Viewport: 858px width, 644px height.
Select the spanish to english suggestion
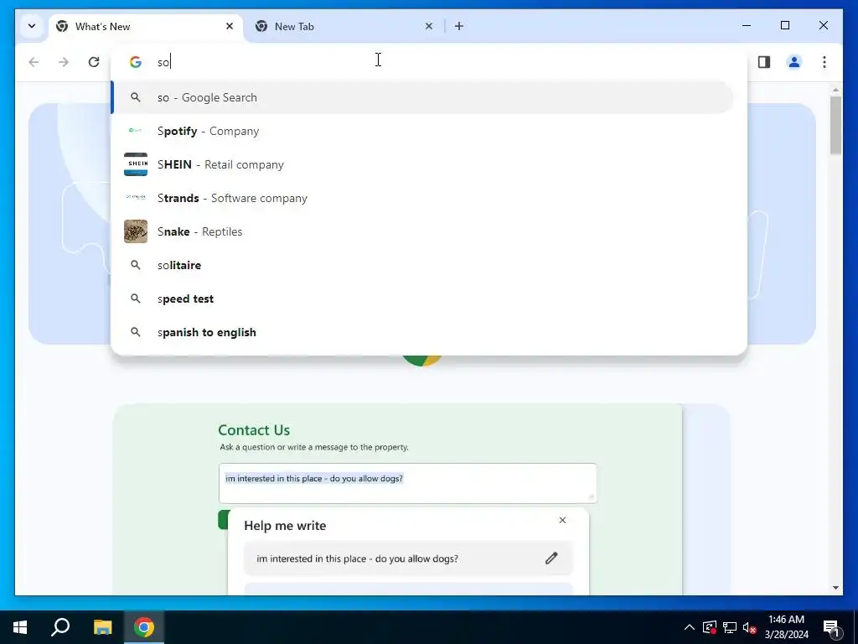click(x=422, y=332)
